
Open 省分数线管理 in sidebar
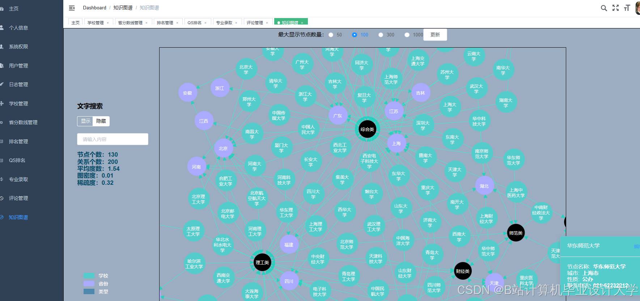31,122
